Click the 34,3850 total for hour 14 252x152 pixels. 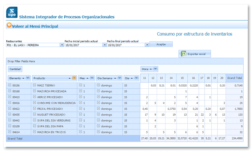pos(171,138)
